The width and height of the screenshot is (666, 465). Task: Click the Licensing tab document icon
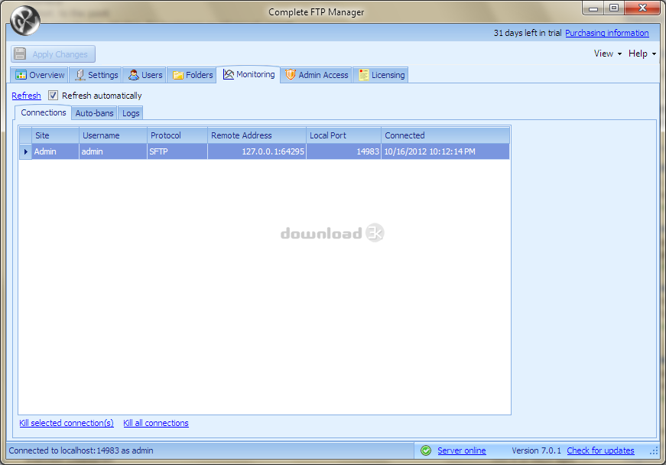(x=363, y=75)
